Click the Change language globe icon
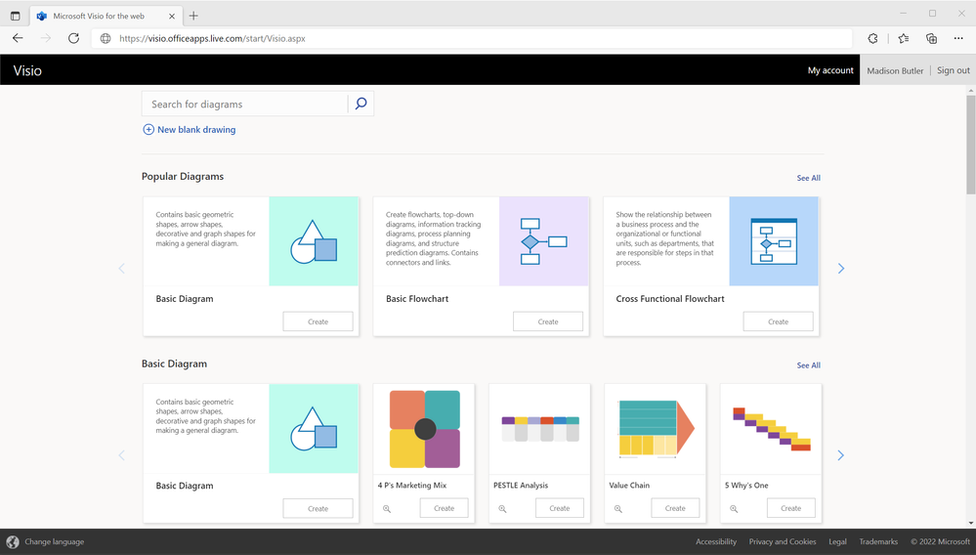 point(13,542)
